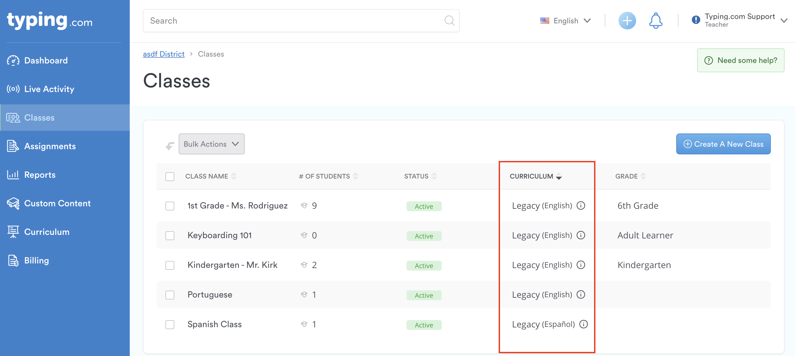Open Reports in the sidebar
This screenshot has width=795, height=356.
40,175
